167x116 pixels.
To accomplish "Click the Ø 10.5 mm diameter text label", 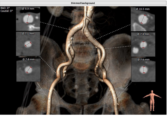I will (143, 9).
